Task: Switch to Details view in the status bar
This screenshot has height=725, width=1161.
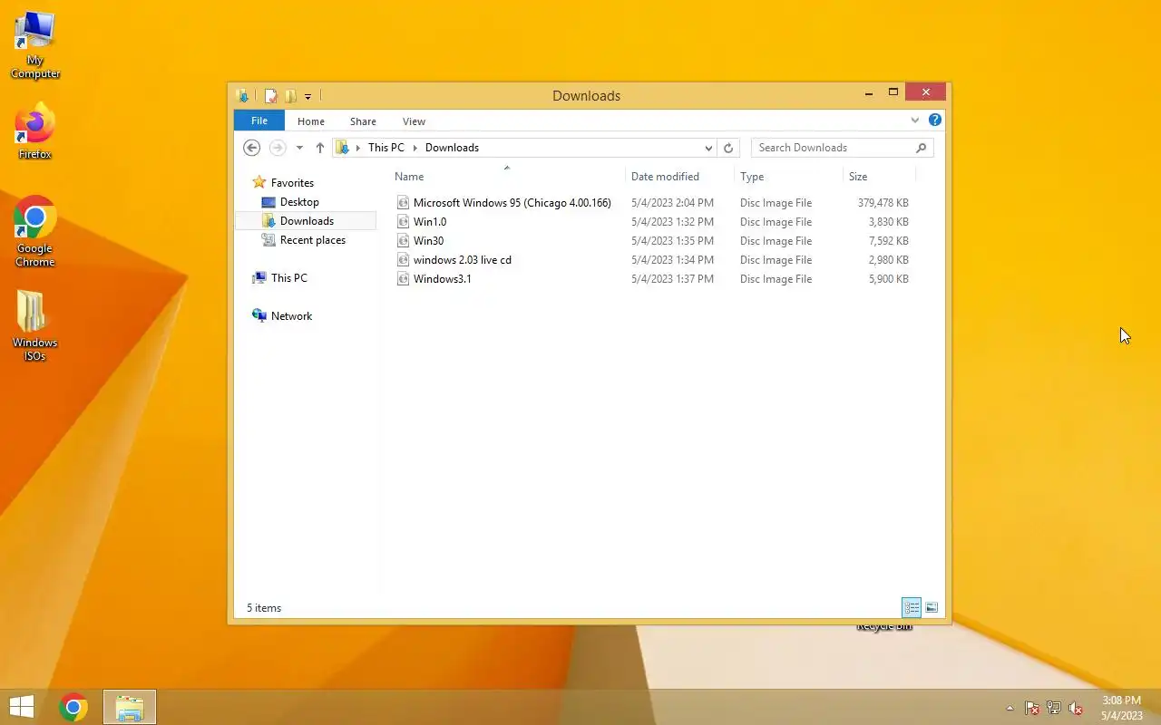Action: pyautogui.click(x=912, y=607)
